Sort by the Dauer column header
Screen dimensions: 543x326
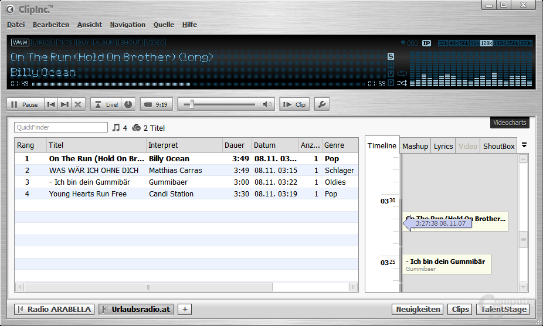click(x=237, y=145)
